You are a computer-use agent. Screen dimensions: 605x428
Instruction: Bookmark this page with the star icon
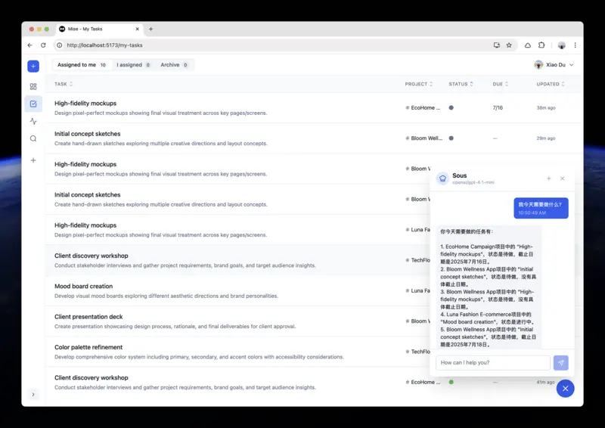click(509, 45)
